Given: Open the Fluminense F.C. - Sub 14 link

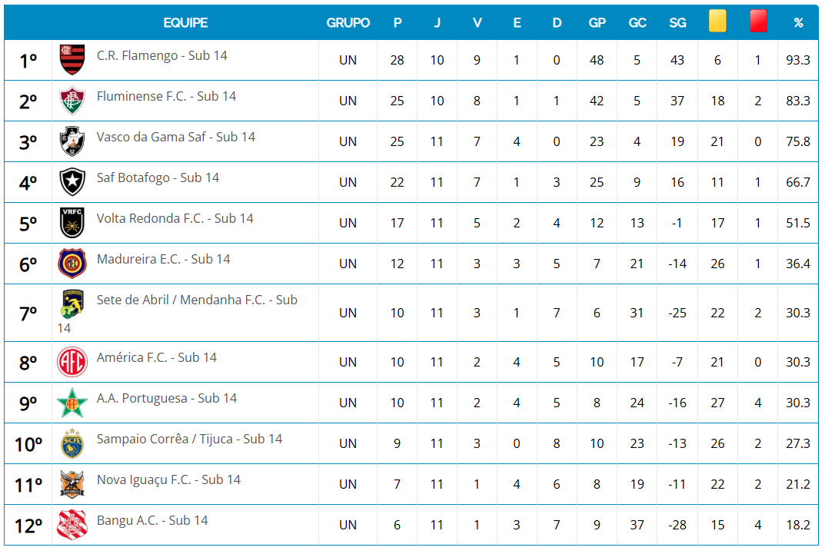Looking at the screenshot, I should (166, 96).
